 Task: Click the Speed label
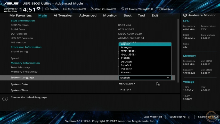click(15, 58)
